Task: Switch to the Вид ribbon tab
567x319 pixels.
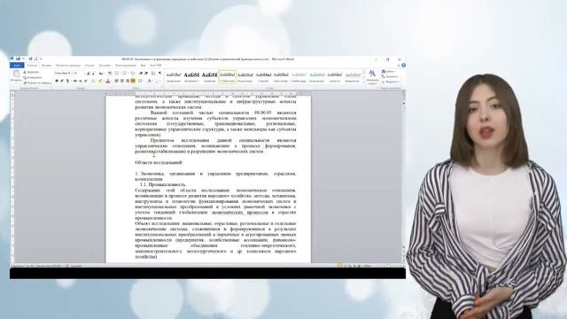Action: [x=144, y=66]
